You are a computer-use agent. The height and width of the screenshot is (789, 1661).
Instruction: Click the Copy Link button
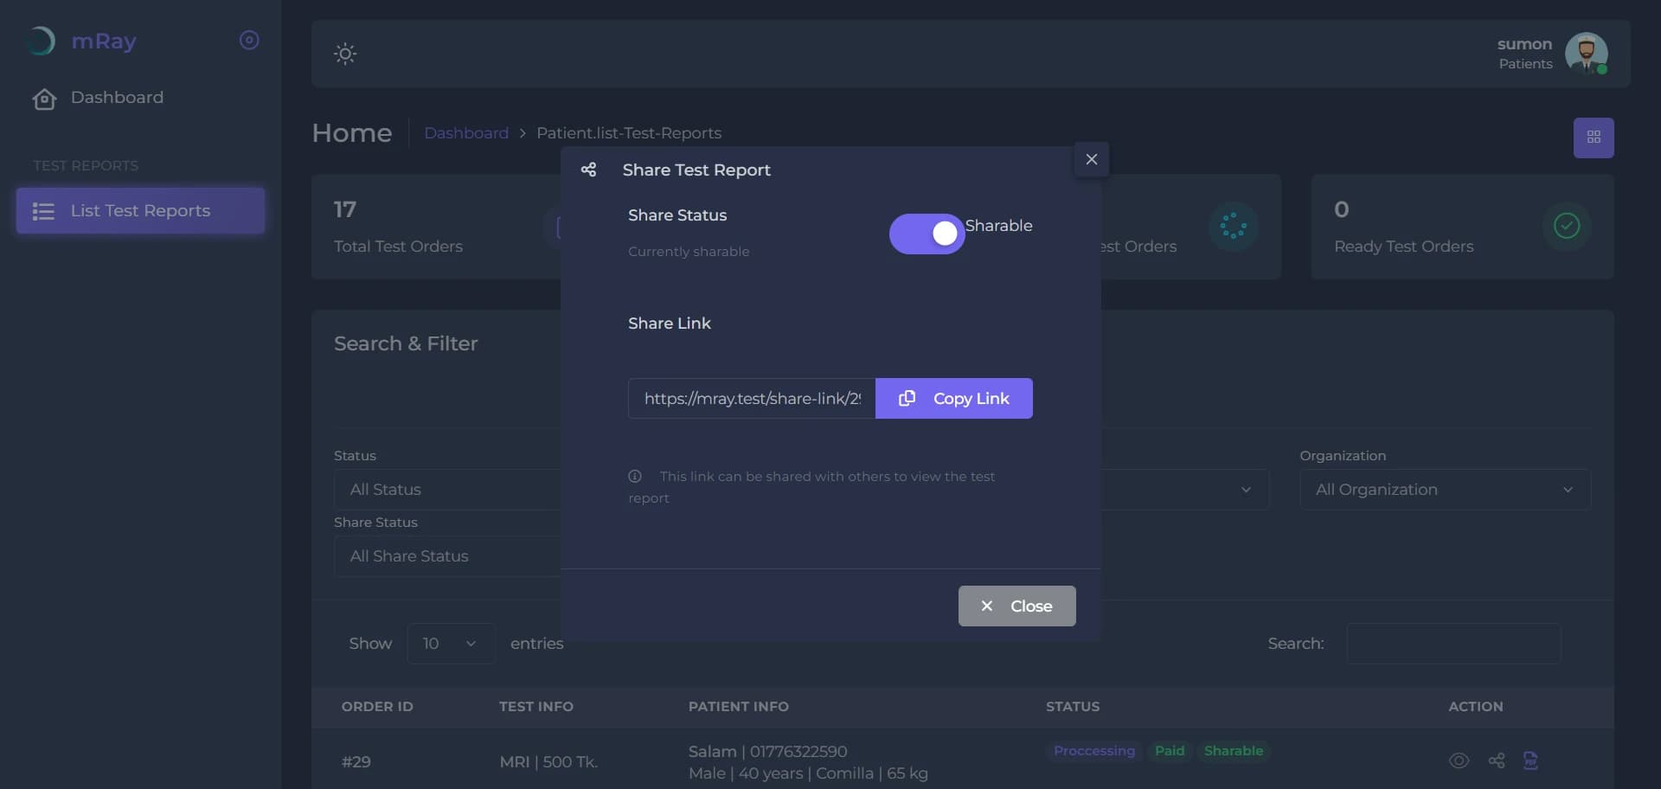954,399
